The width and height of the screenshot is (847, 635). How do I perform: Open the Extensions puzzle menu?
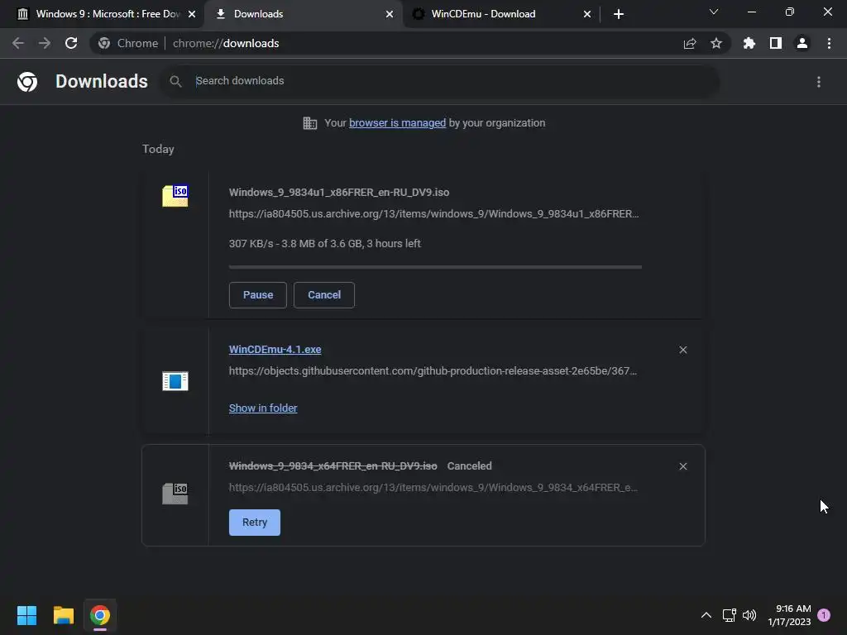[749, 43]
